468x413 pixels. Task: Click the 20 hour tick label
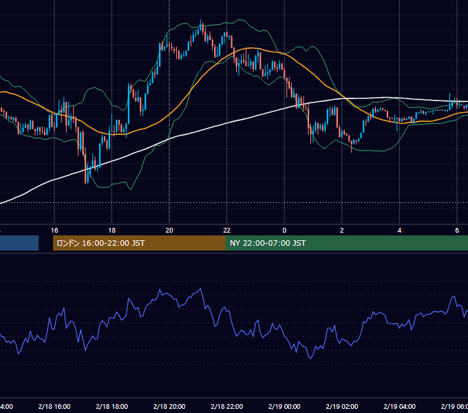coord(169,231)
